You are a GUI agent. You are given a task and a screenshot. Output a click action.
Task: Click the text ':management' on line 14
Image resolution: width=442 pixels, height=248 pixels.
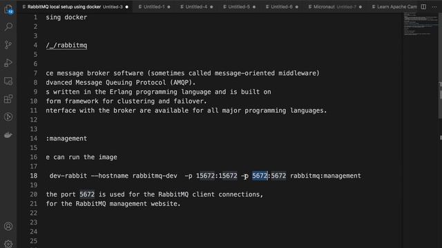point(66,138)
